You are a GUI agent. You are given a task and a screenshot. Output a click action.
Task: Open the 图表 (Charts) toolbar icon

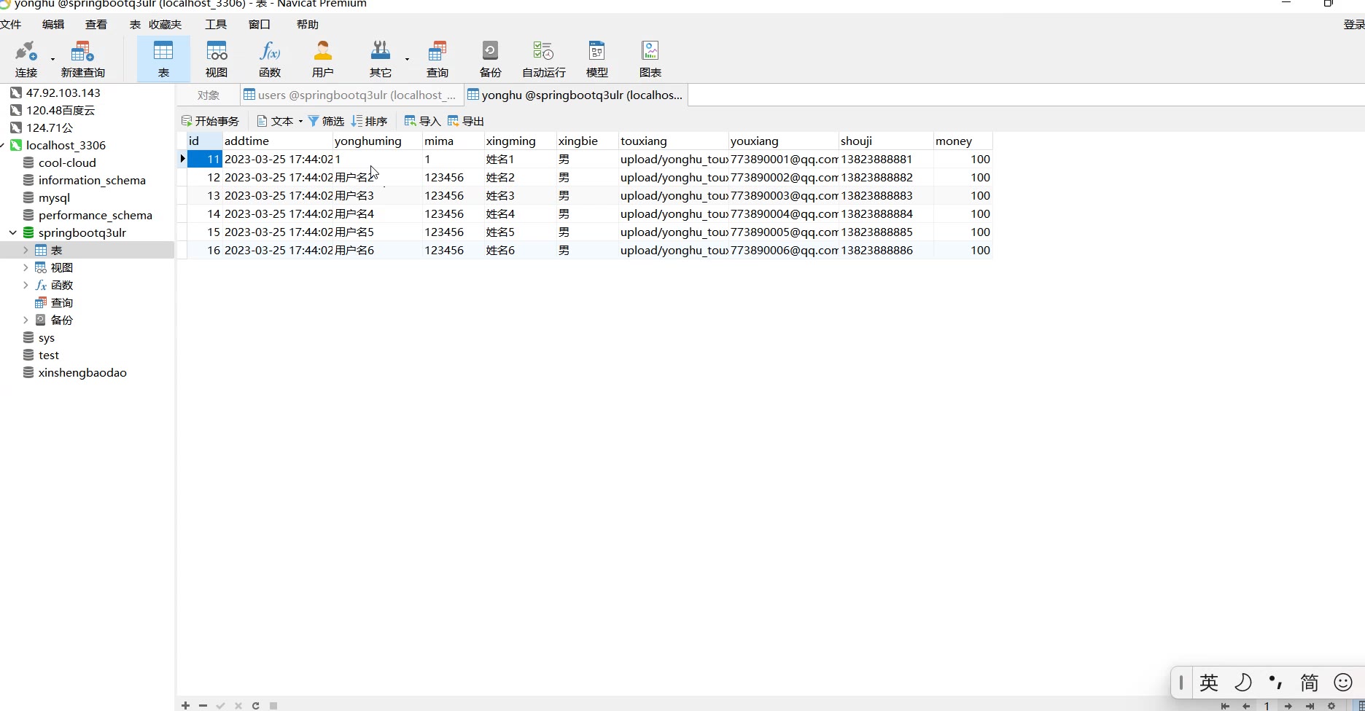650,59
